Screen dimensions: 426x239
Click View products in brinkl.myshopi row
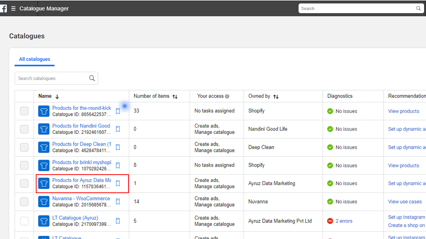pos(403,165)
